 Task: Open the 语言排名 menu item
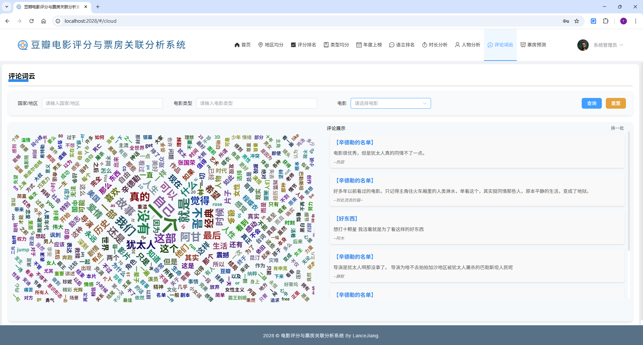tap(402, 45)
